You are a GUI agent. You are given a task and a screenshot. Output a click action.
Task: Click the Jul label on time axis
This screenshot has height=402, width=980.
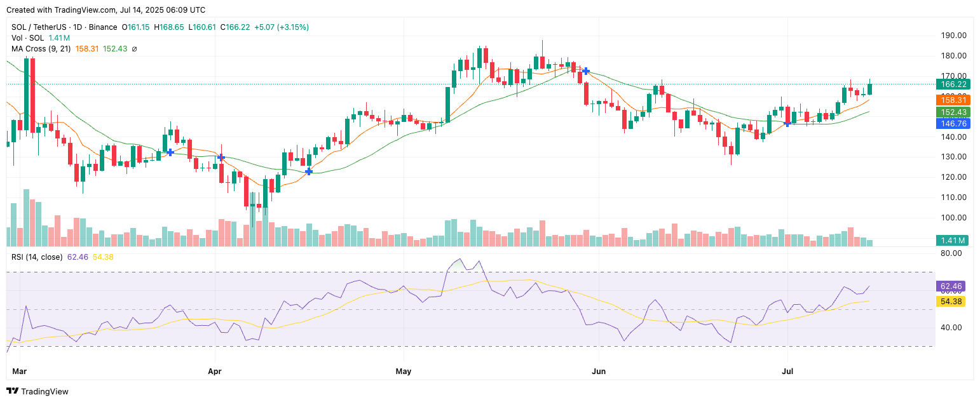(x=787, y=370)
